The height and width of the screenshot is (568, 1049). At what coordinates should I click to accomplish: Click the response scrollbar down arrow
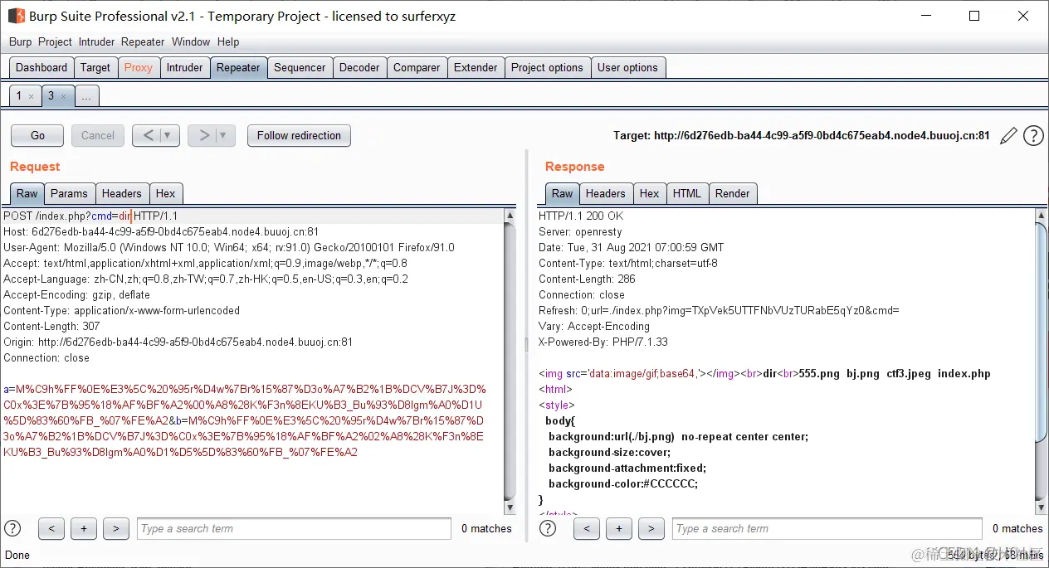click(x=1041, y=507)
